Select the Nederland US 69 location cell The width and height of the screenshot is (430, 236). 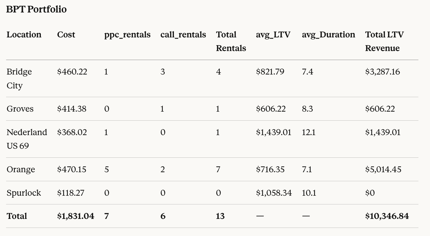(27, 139)
